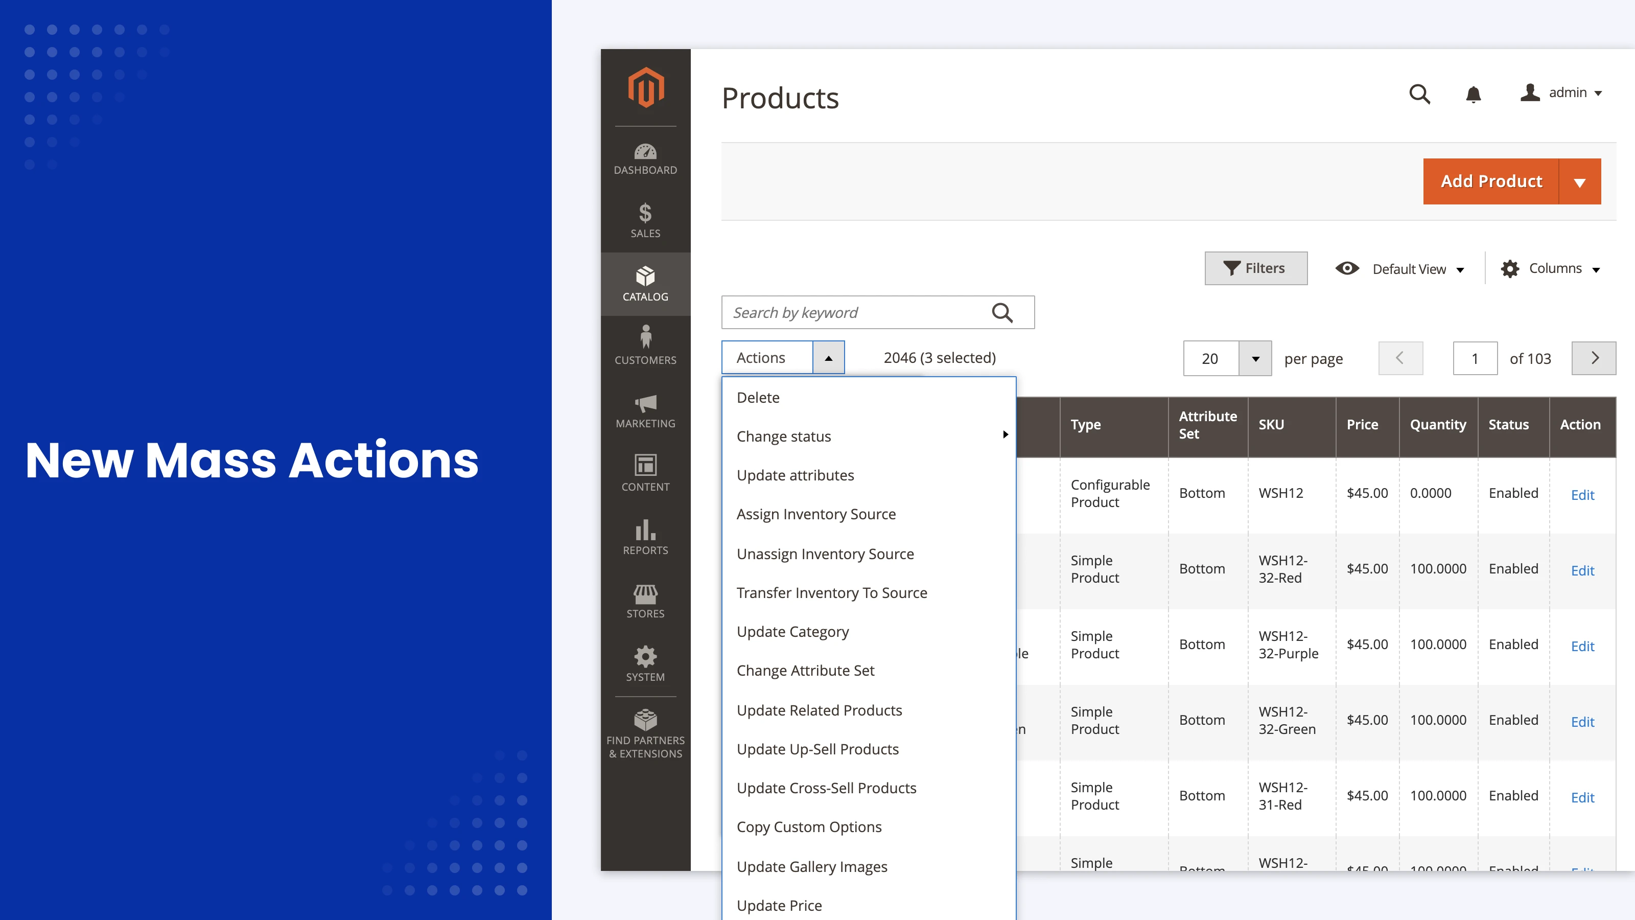Image resolution: width=1635 pixels, height=920 pixels.
Task: Expand the Change status submenu
Action: click(1005, 435)
